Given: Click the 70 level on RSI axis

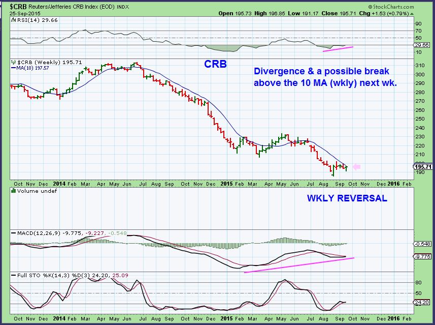Looking at the screenshot, I should point(419,31).
